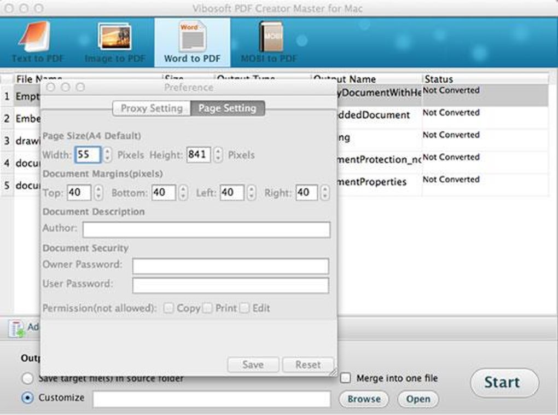Screen dimensions: 558x415
Task: Select row 4 with mentProtection output name
Action: coord(380,159)
